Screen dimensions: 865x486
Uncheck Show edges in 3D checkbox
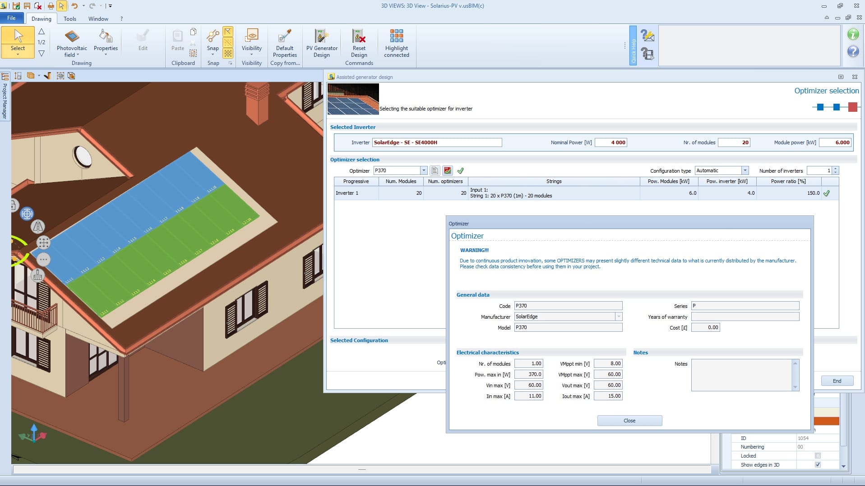(x=818, y=465)
